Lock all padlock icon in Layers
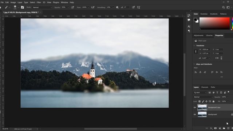The image size is (233, 131). [213, 102]
